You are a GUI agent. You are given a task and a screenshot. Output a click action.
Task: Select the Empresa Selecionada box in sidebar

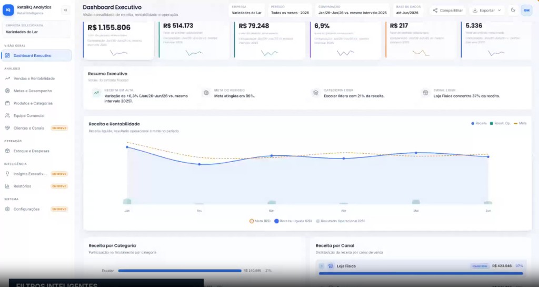tap(36, 29)
